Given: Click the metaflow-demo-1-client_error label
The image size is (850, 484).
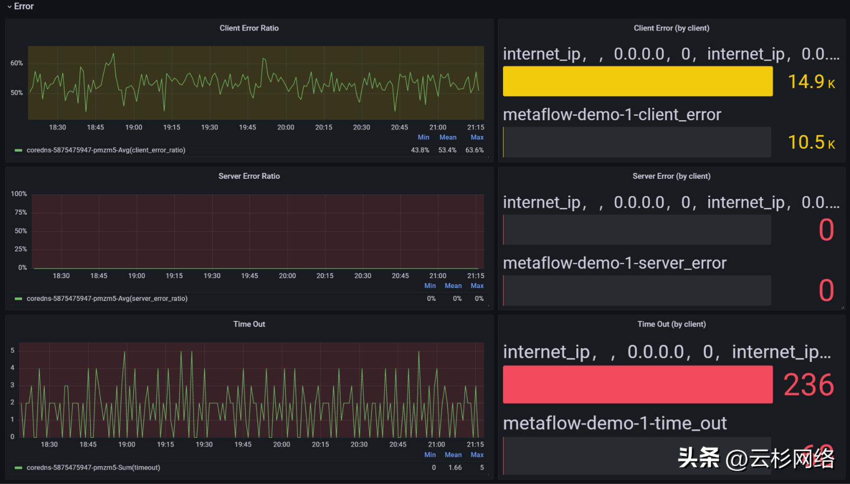Looking at the screenshot, I should coord(612,114).
